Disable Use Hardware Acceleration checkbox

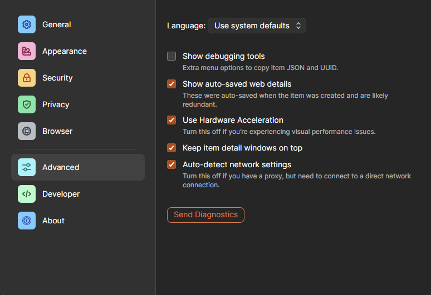tap(172, 120)
